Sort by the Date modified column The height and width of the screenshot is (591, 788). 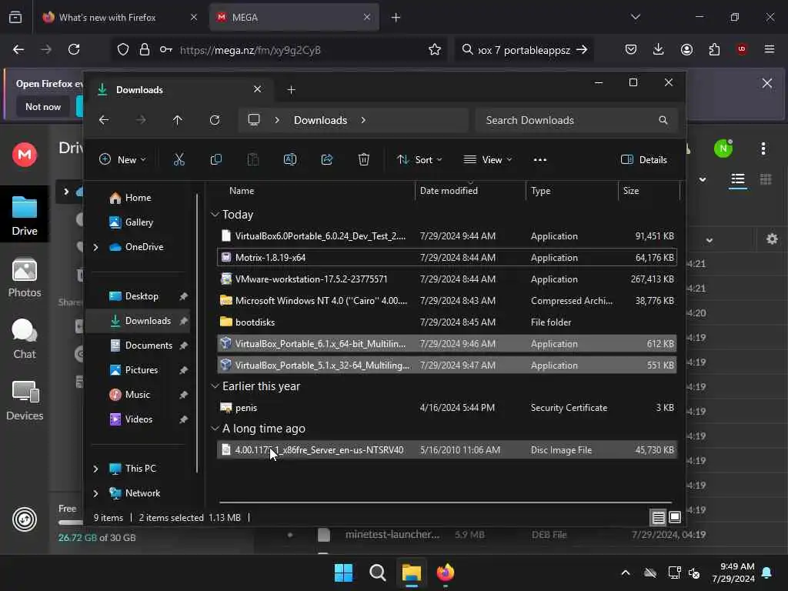[x=449, y=191]
